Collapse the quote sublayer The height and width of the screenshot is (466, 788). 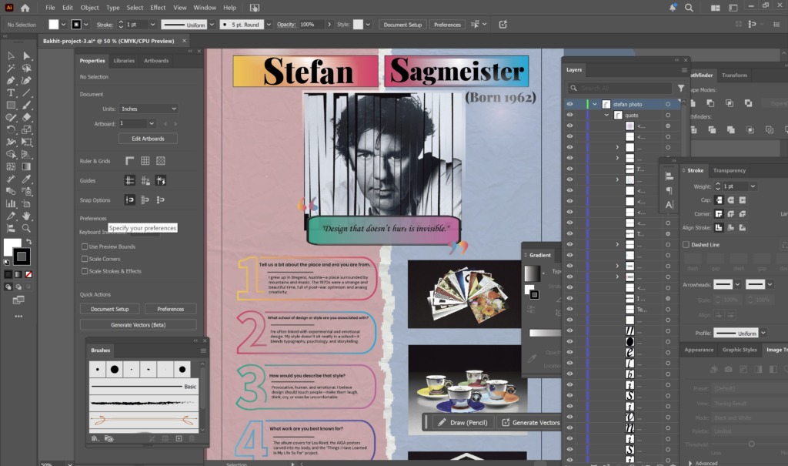click(606, 115)
